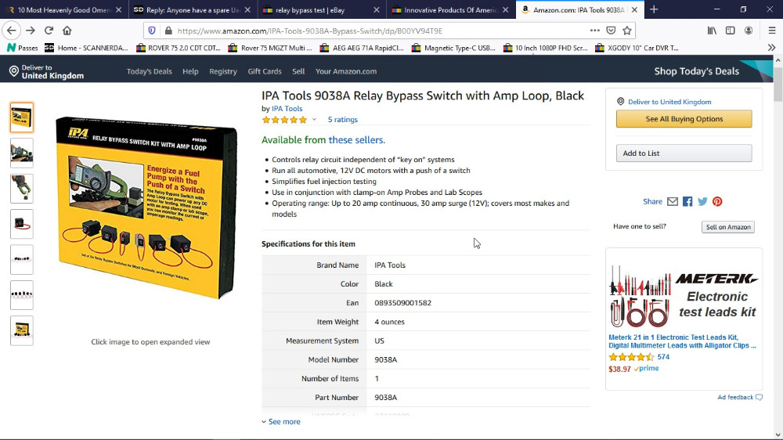Open Today's Deals in Amazon nav
Screen dimensions: 783x440
(149, 71)
